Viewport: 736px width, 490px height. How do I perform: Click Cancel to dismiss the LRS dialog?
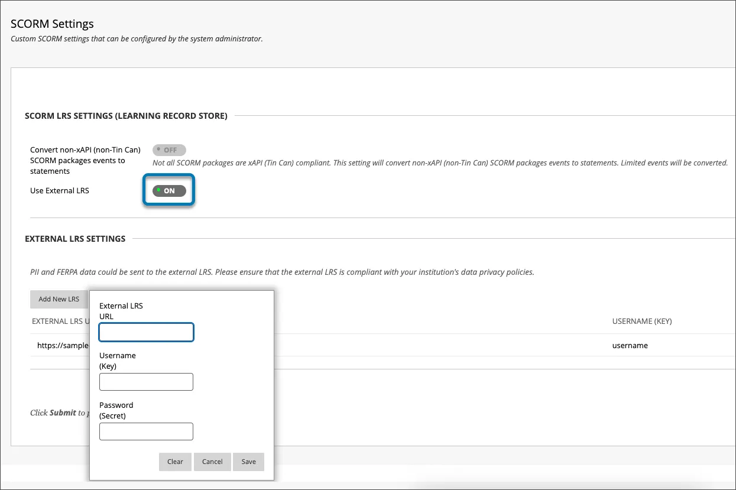[212, 462]
